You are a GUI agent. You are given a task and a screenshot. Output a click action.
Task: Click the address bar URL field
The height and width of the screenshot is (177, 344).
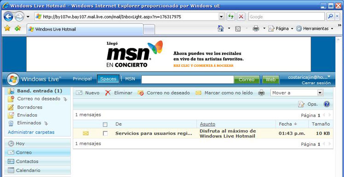(x=127, y=17)
